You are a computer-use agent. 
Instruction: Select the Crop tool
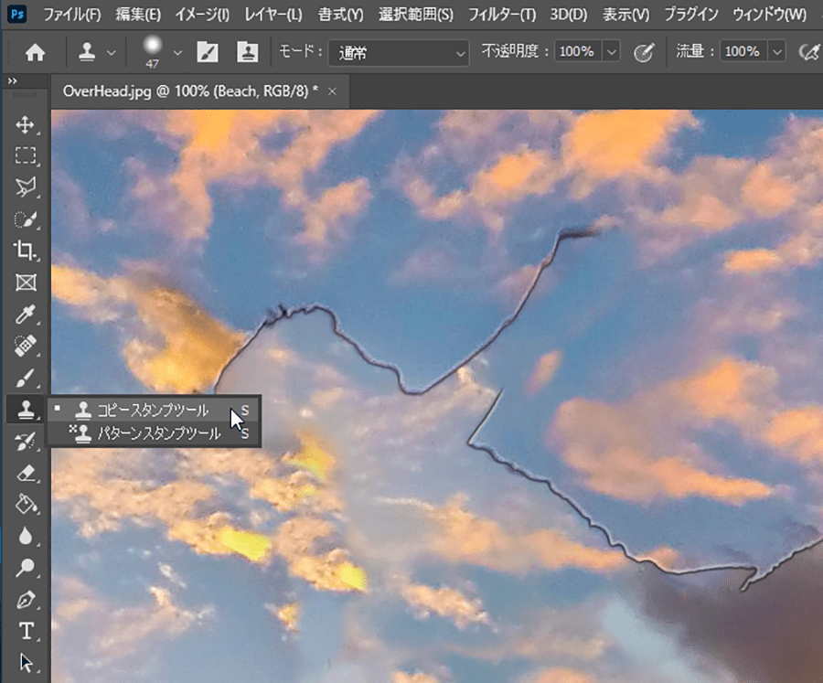point(26,251)
